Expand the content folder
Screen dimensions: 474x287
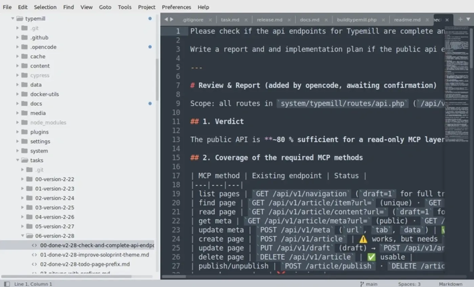18,66
